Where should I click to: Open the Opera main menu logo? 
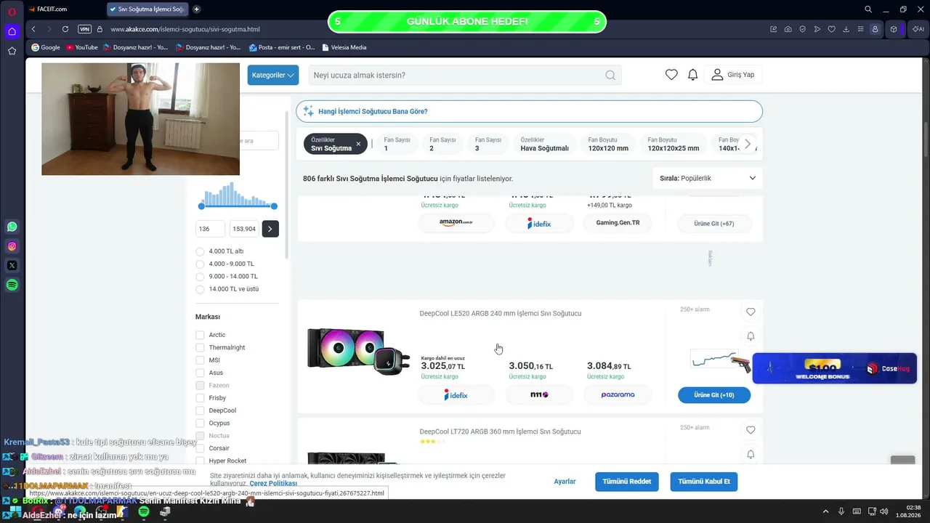[12, 11]
